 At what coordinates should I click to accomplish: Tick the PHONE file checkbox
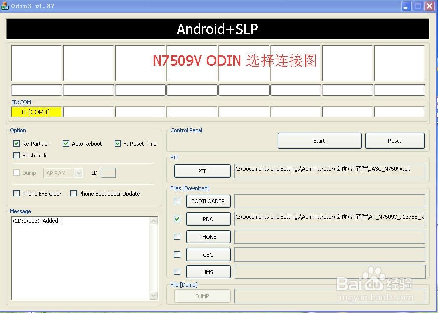[x=177, y=237]
